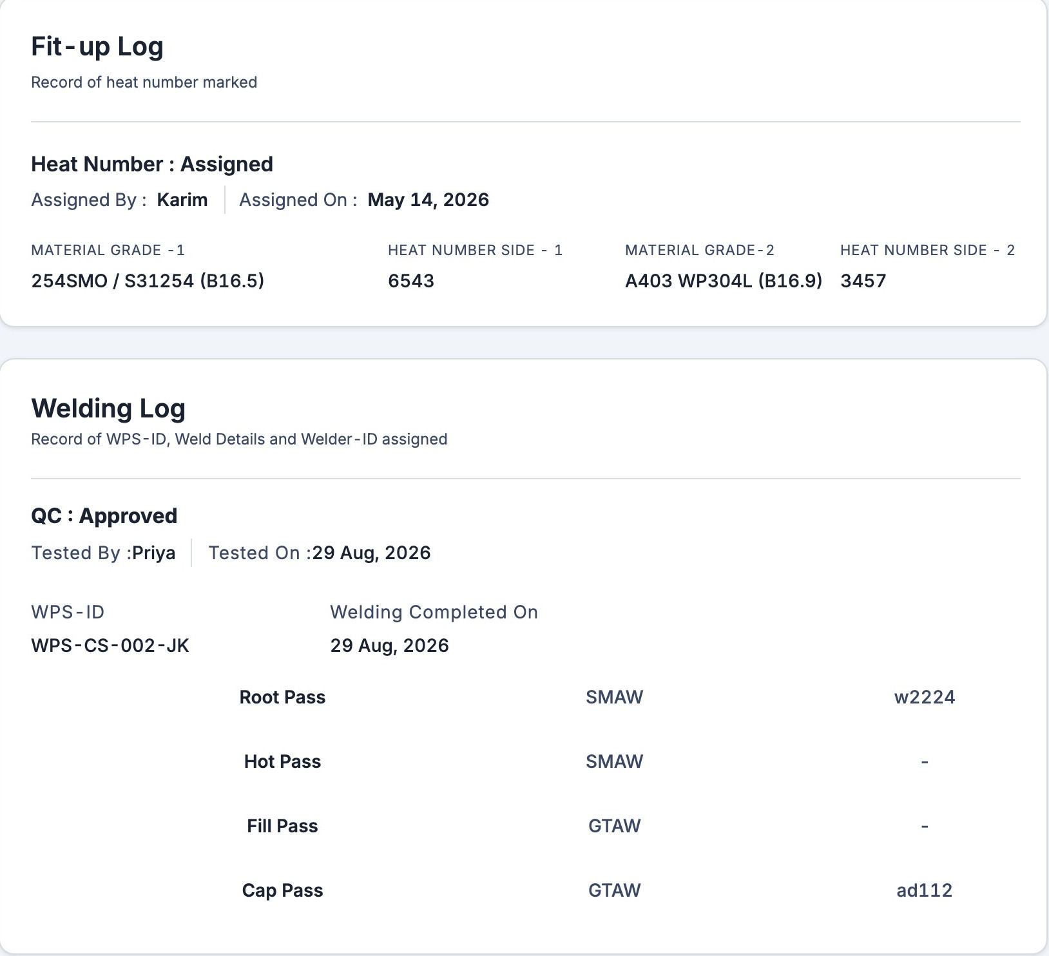The image size is (1049, 956).
Task: Click GTAW process in Fill Pass row
Action: tap(615, 826)
